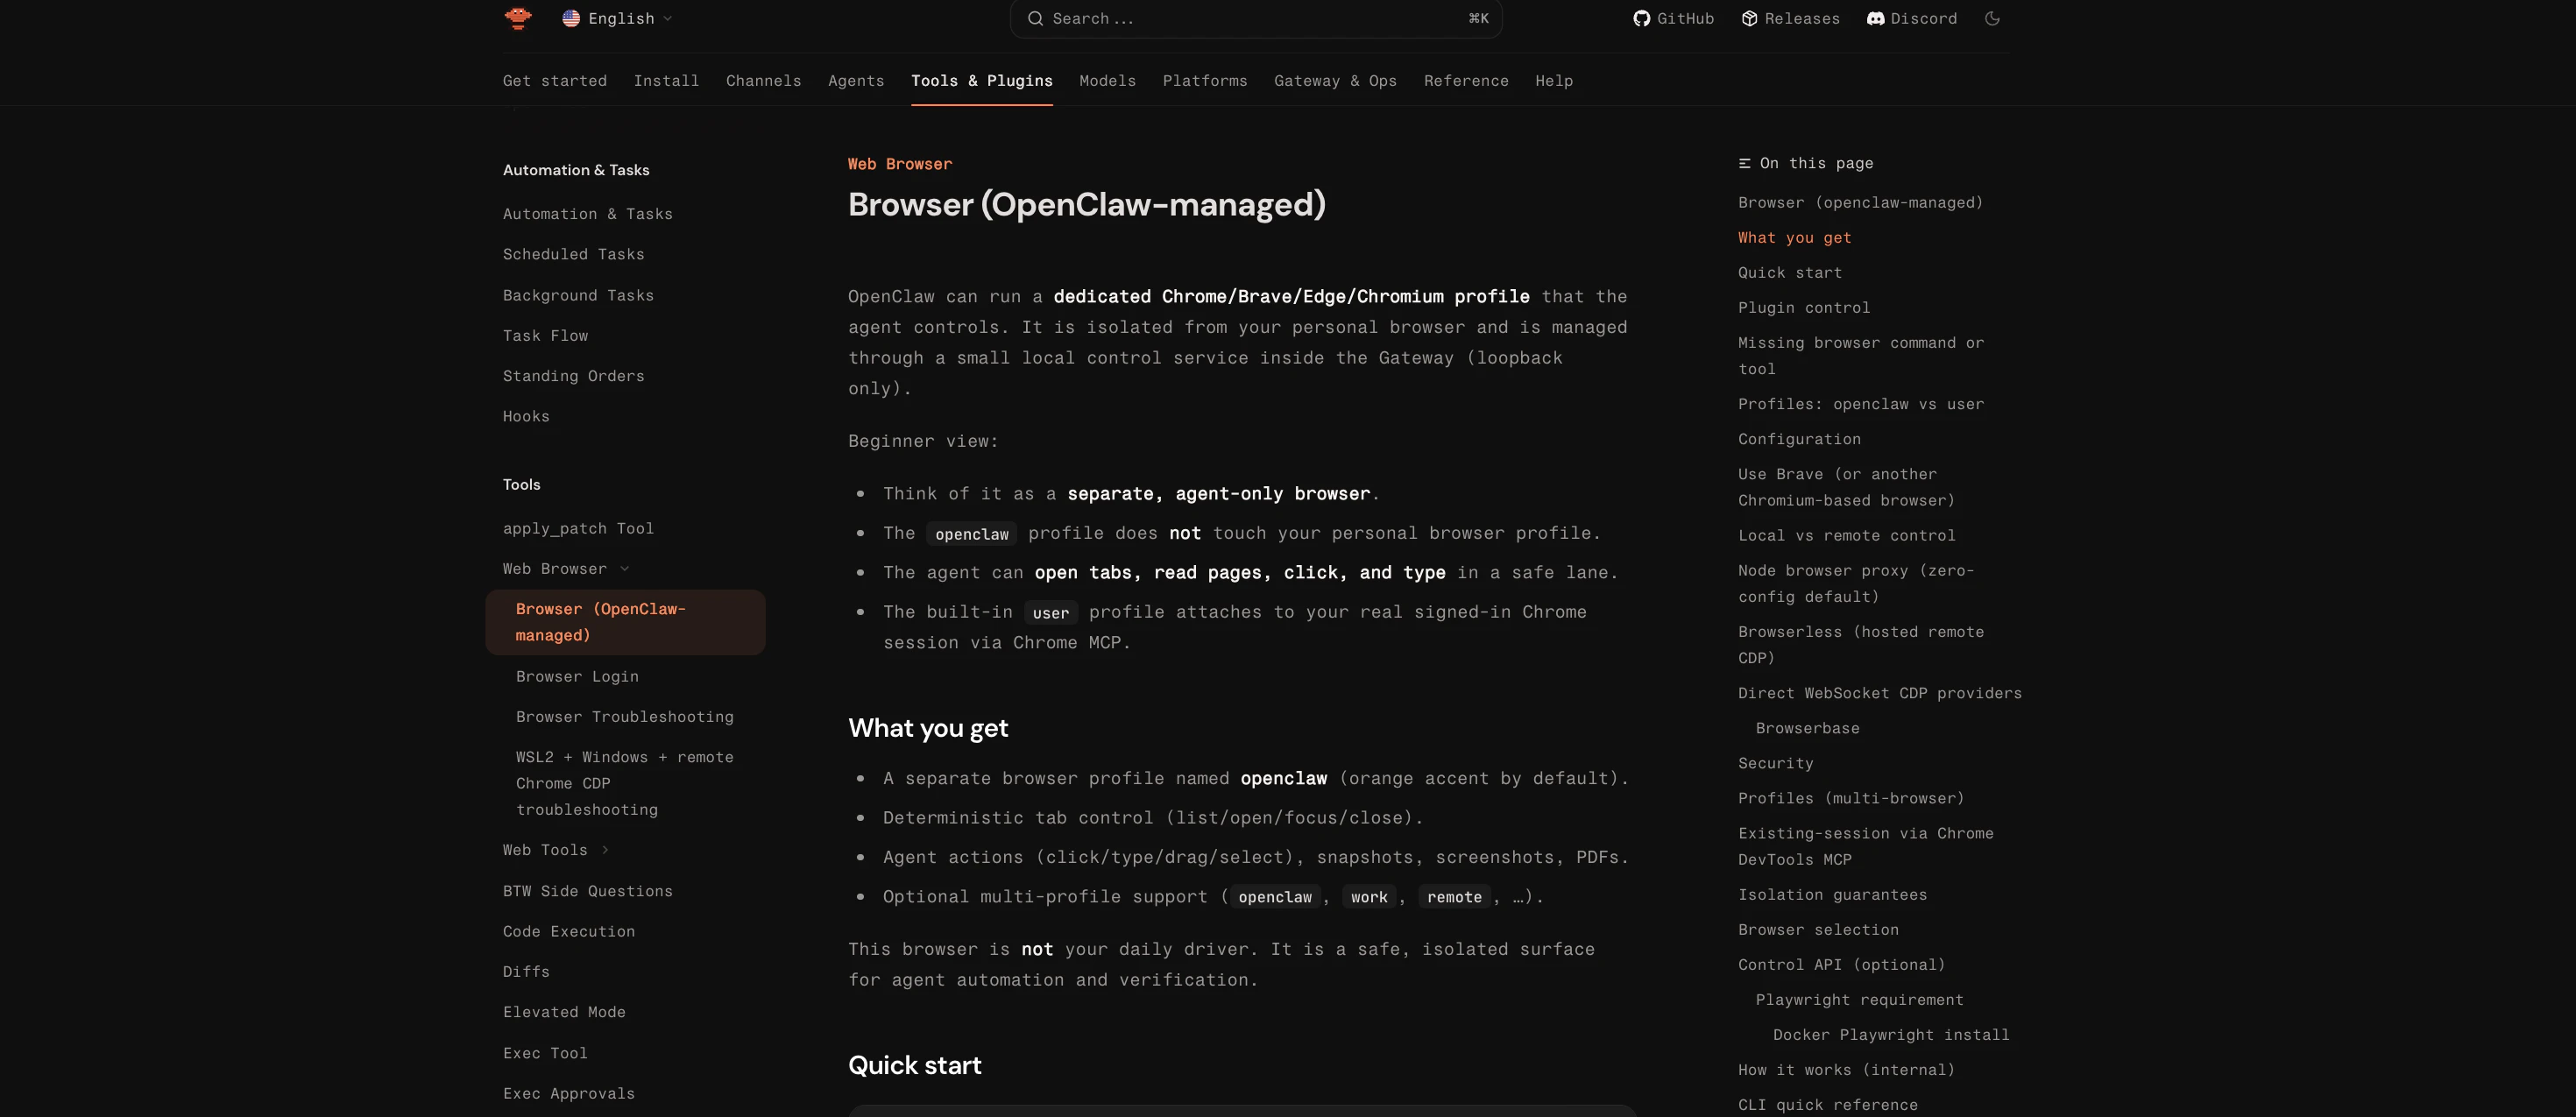Open Task Flow sidebar page
The width and height of the screenshot is (2576, 1117).
(545, 335)
